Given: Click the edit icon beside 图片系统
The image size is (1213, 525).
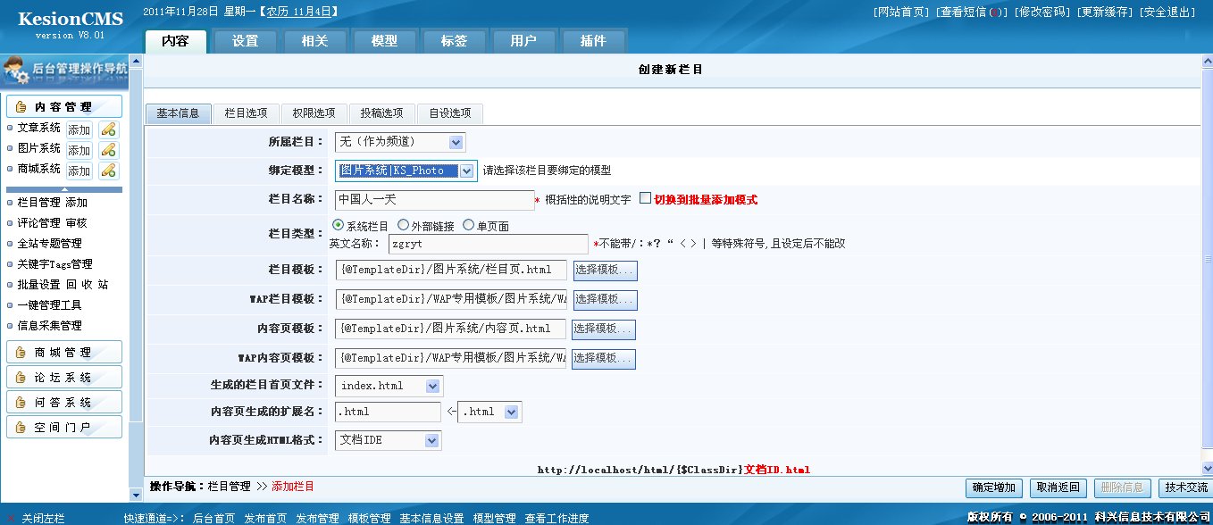Looking at the screenshot, I should (x=109, y=148).
